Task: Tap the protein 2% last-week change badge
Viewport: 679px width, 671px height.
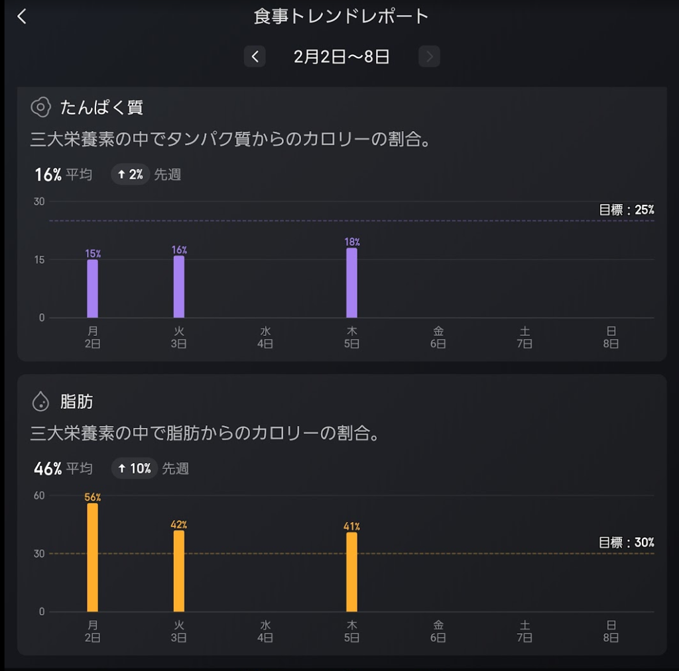Action: coord(131,175)
